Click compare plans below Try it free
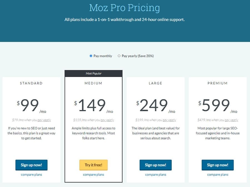 point(93,175)
